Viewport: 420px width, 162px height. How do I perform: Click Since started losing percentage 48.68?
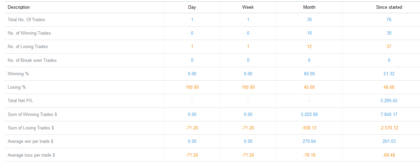[389, 87]
